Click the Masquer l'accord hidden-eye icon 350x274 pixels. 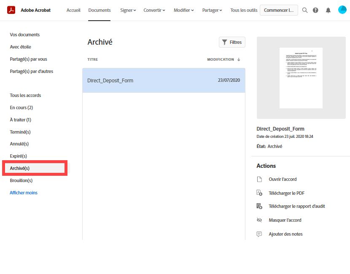coord(259,220)
